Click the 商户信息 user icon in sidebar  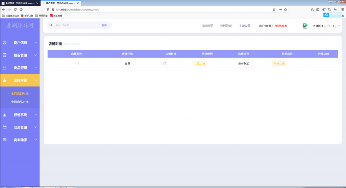[4, 43]
